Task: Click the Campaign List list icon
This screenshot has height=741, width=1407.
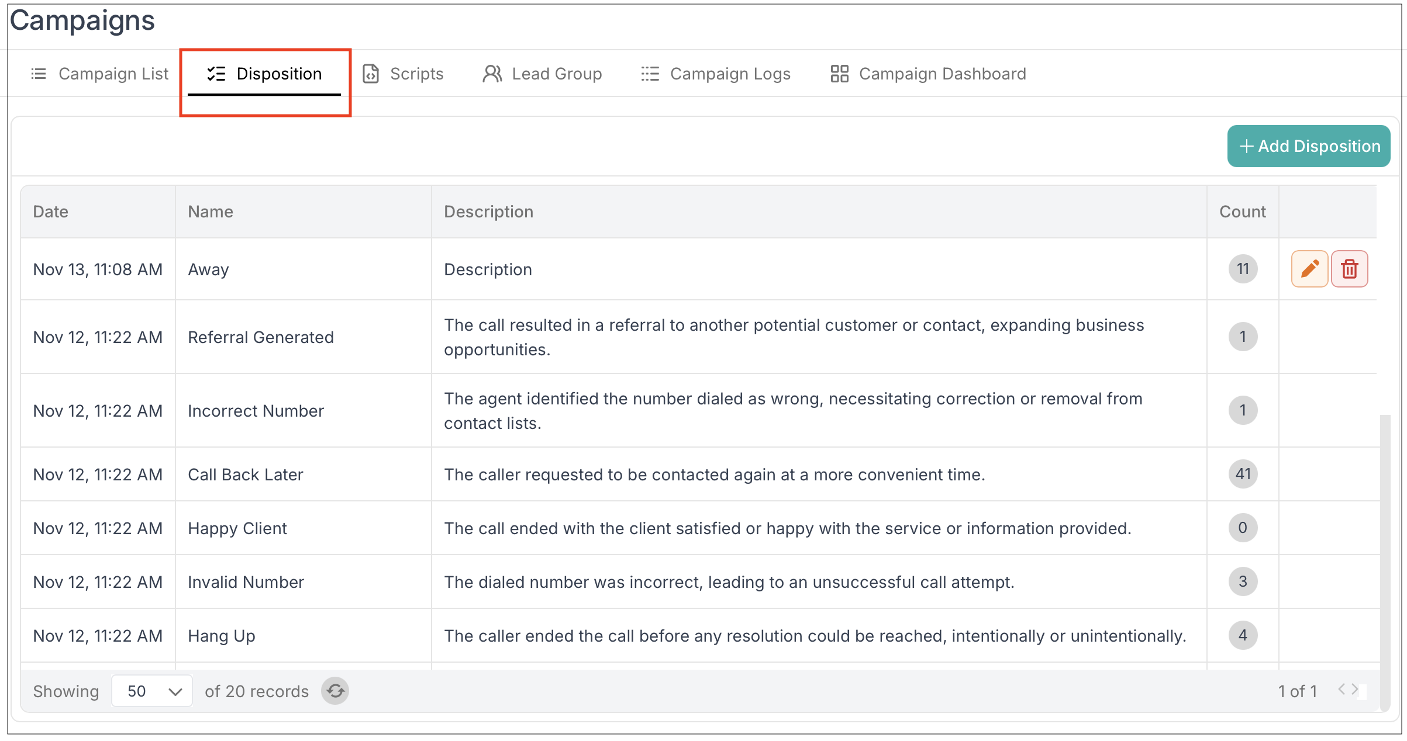Action: pos(39,74)
